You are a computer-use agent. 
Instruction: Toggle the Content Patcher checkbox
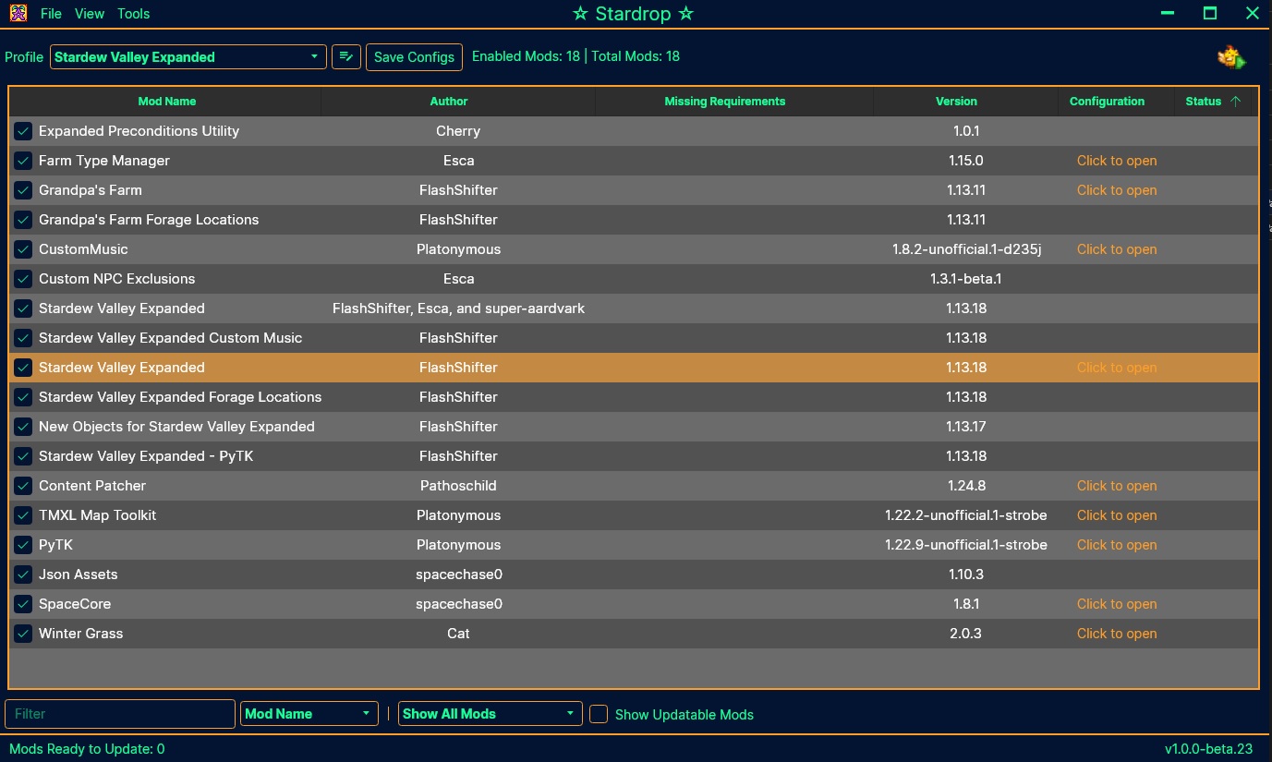(23, 486)
